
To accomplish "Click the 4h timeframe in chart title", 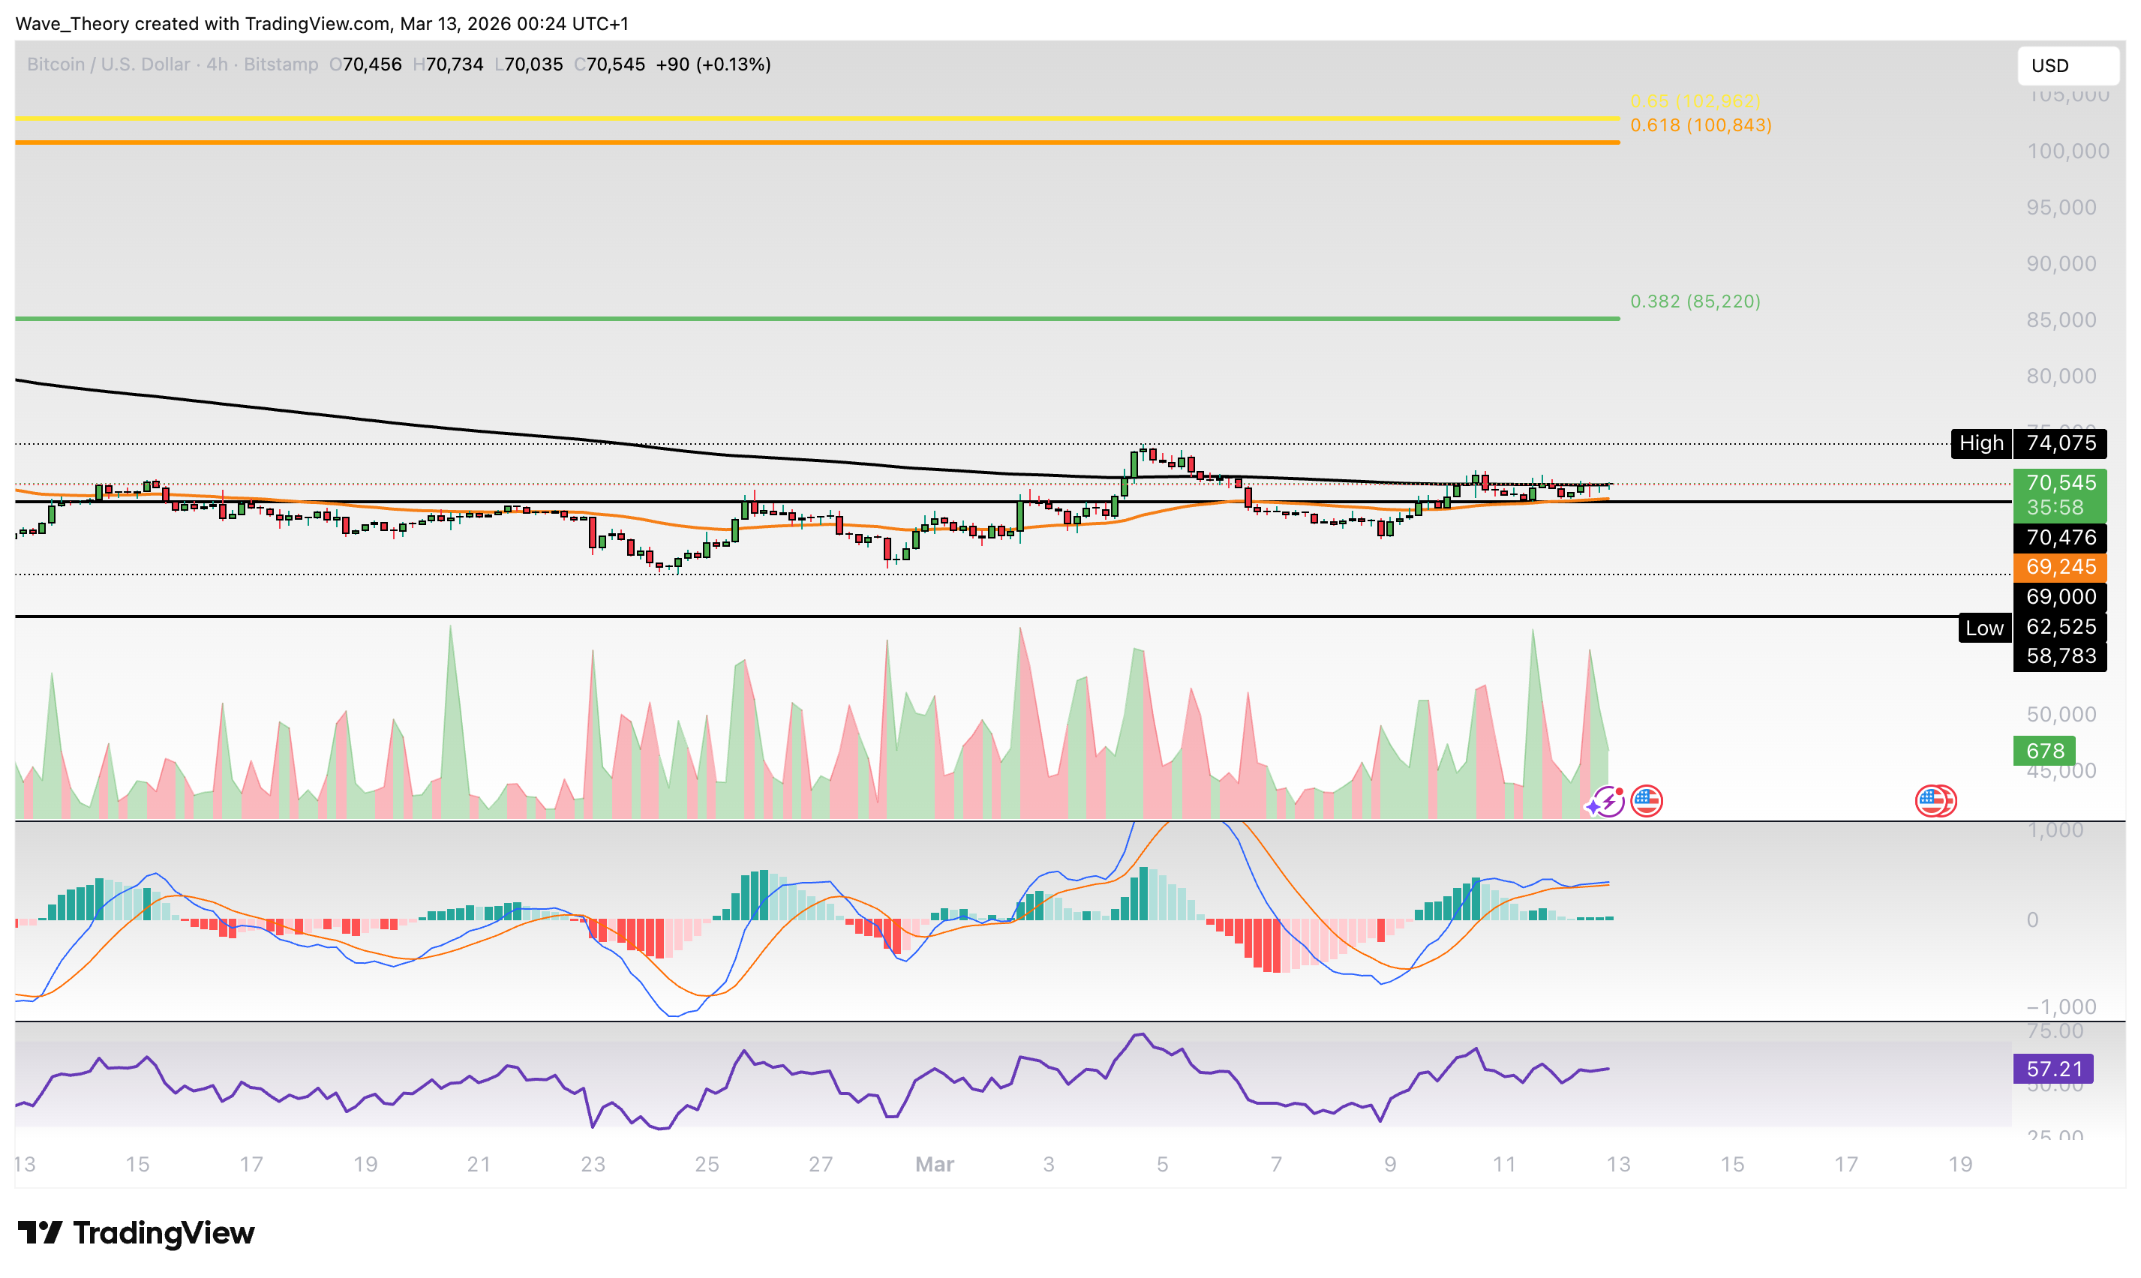I will tap(216, 64).
